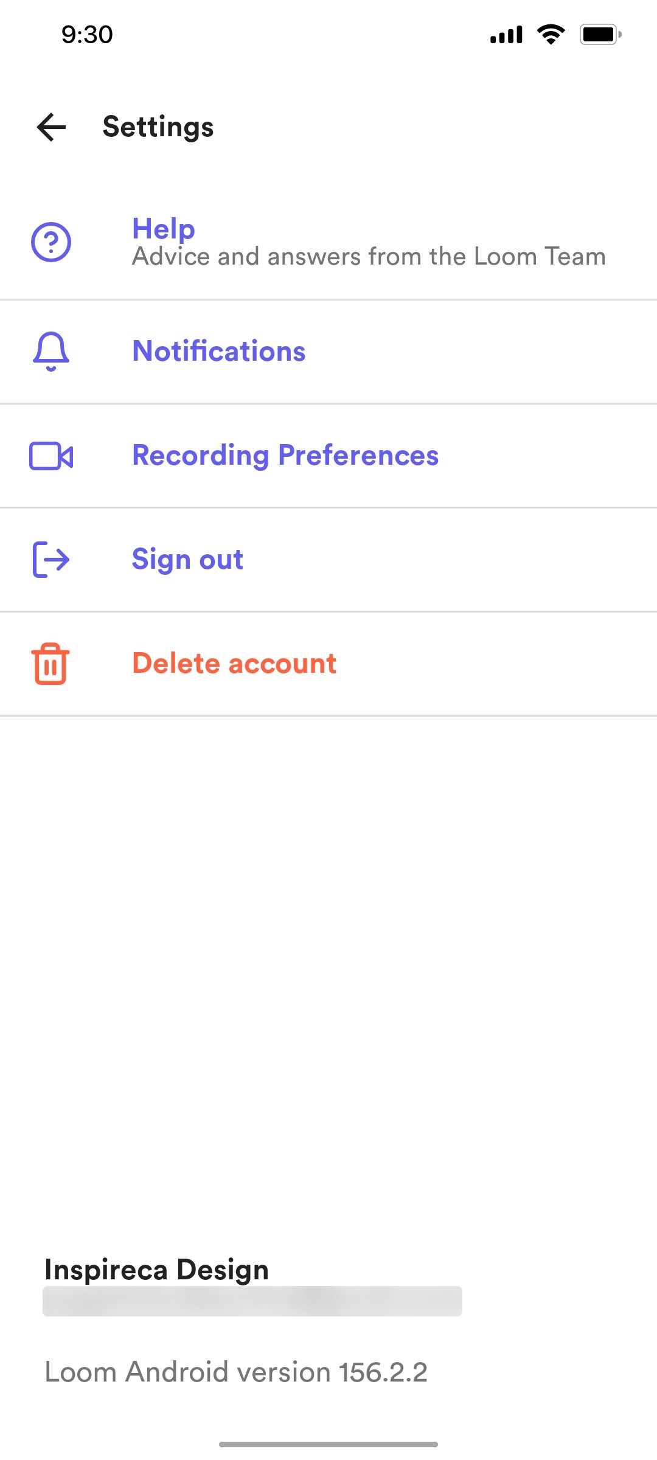This screenshot has width=657, height=1460.
Task: Click the red trash can icon
Action: click(x=51, y=664)
